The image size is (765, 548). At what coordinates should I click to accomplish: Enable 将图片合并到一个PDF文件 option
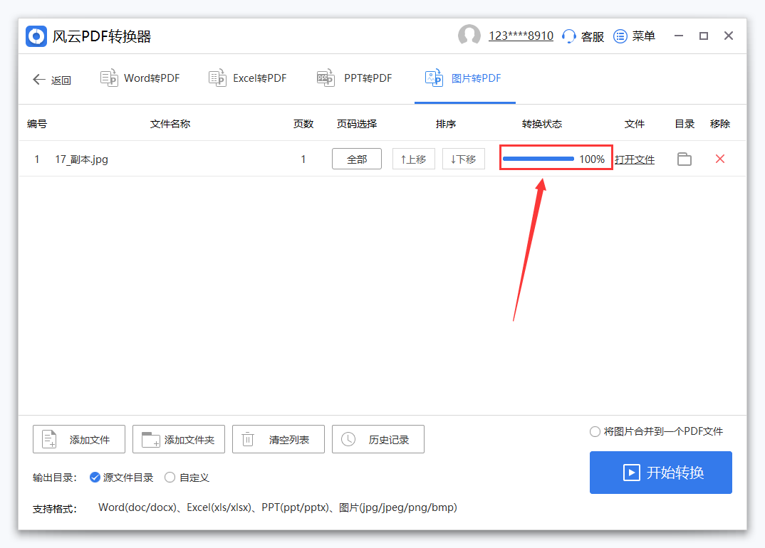pyautogui.click(x=595, y=431)
